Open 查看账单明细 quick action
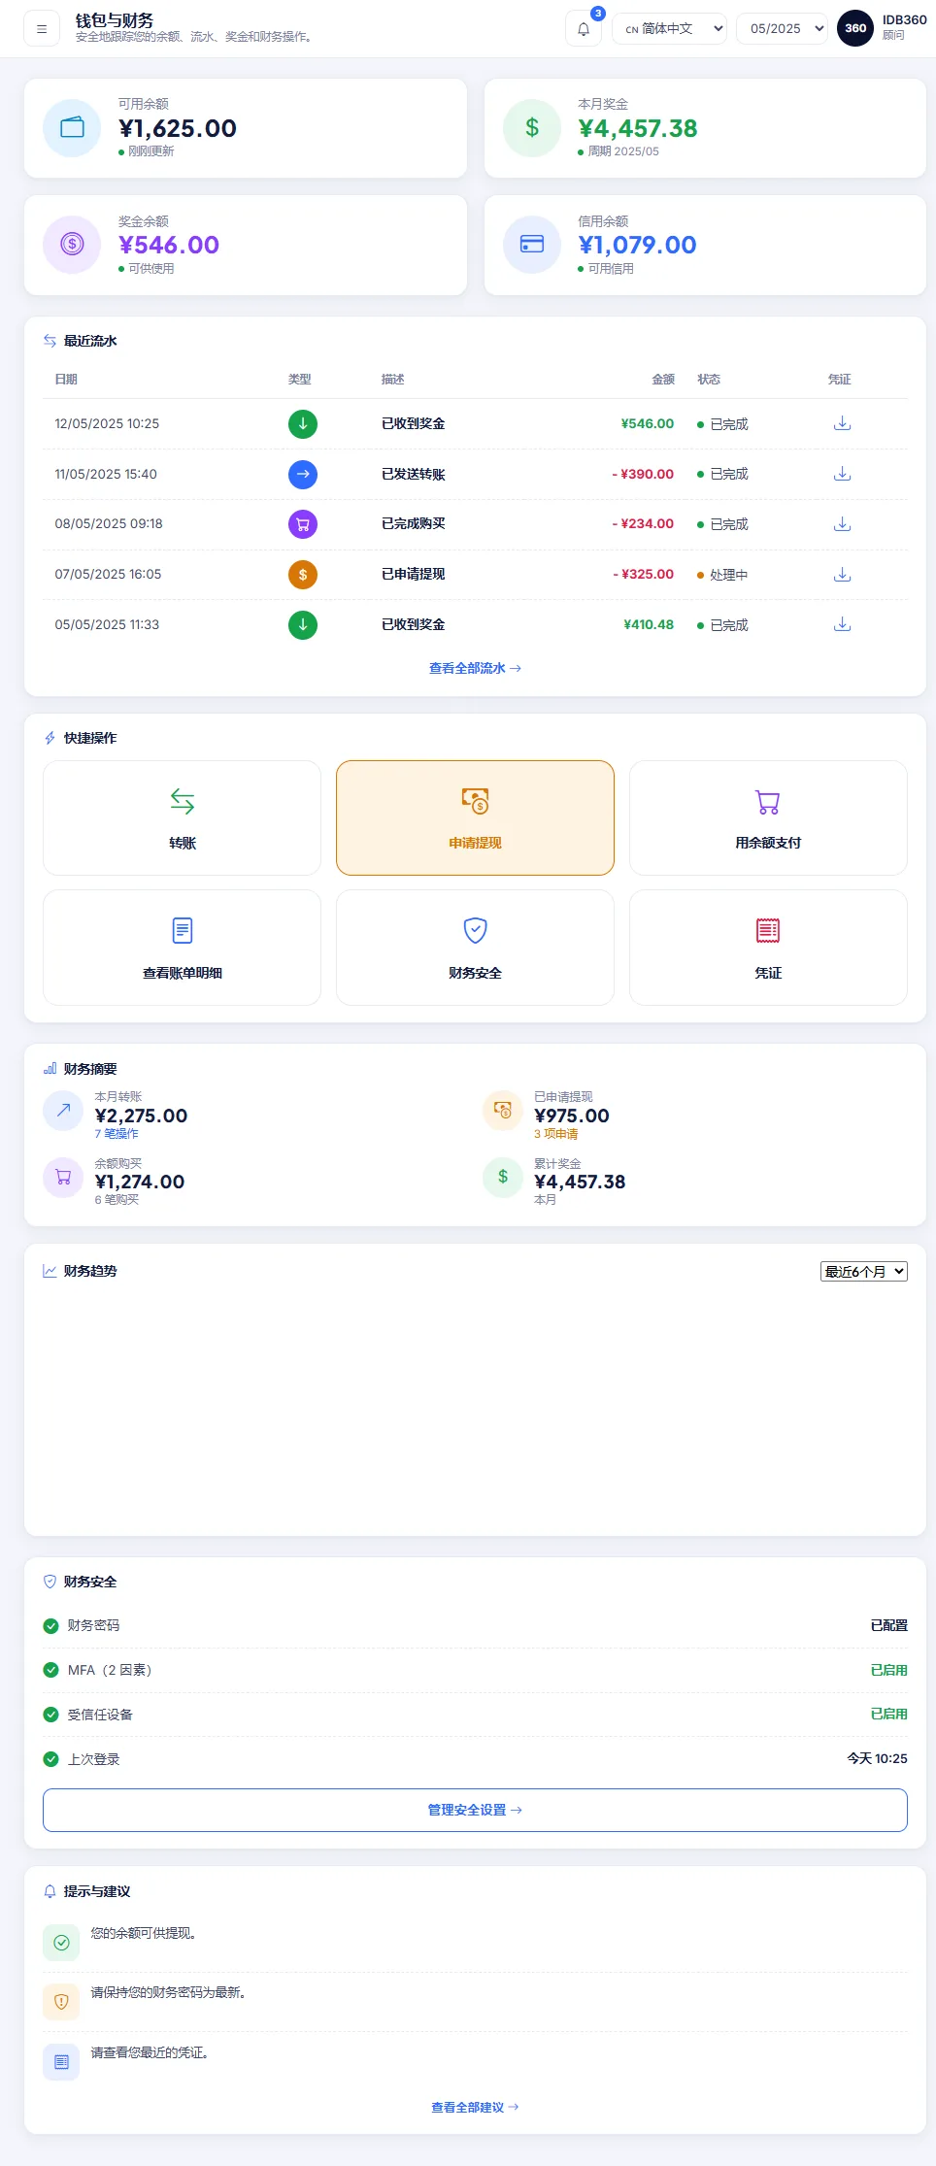Screen dimensions: 936x2166 click(182, 948)
